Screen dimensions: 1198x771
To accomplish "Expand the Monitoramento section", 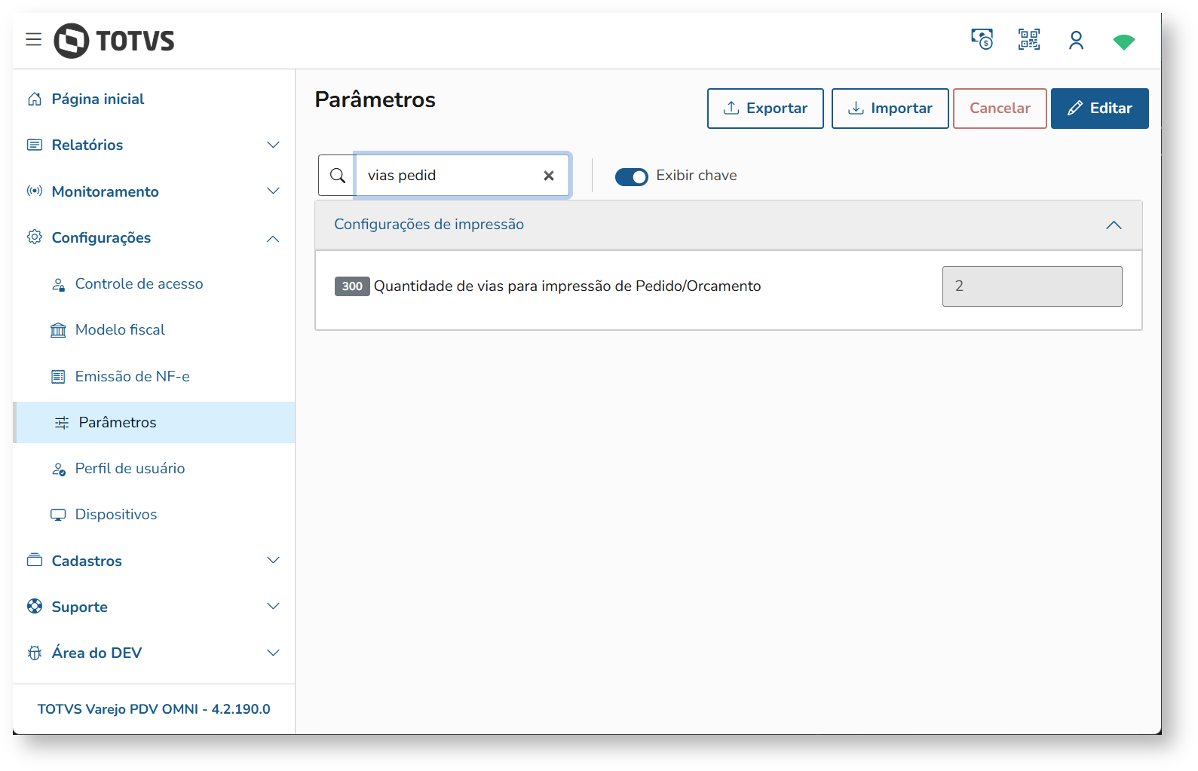I will pos(273,191).
